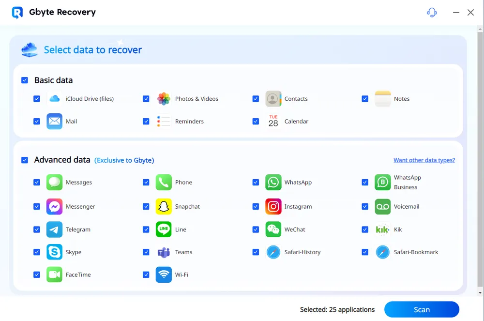Screen dimensions: 484x321
Task: Click the WhatsApp Business icon
Action: tap(383, 182)
